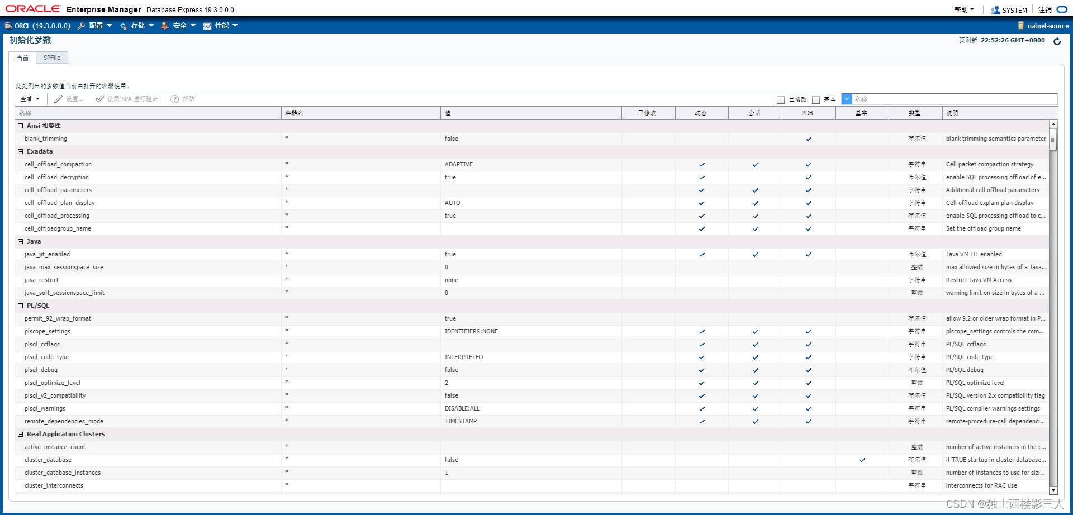
Task: Click the 基本 checkmark for cluster_database
Action: tap(862, 460)
